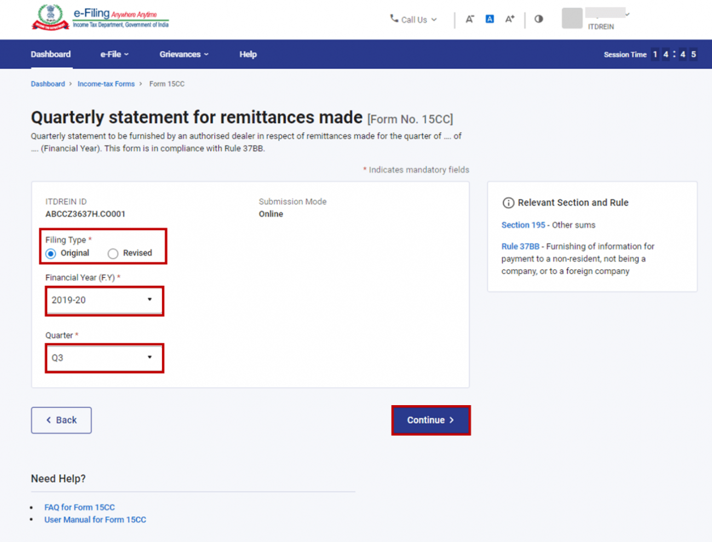Choose the Revised filing type option
The width and height of the screenshot is (712, 542).
click(113, 253)
